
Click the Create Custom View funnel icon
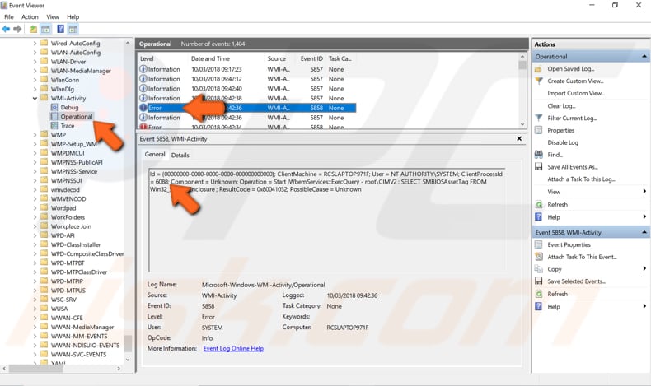[538, 81]
